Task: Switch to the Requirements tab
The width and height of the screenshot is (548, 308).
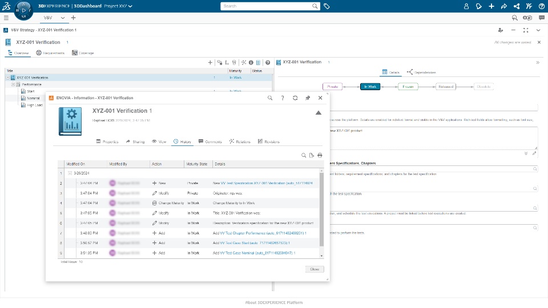Action: 50,53
